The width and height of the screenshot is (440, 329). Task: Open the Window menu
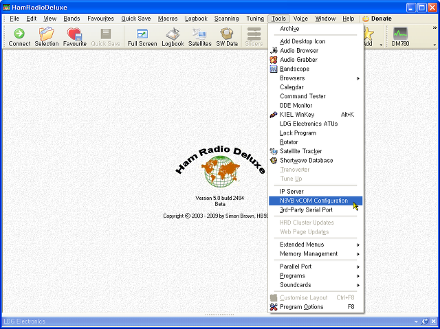325,19
